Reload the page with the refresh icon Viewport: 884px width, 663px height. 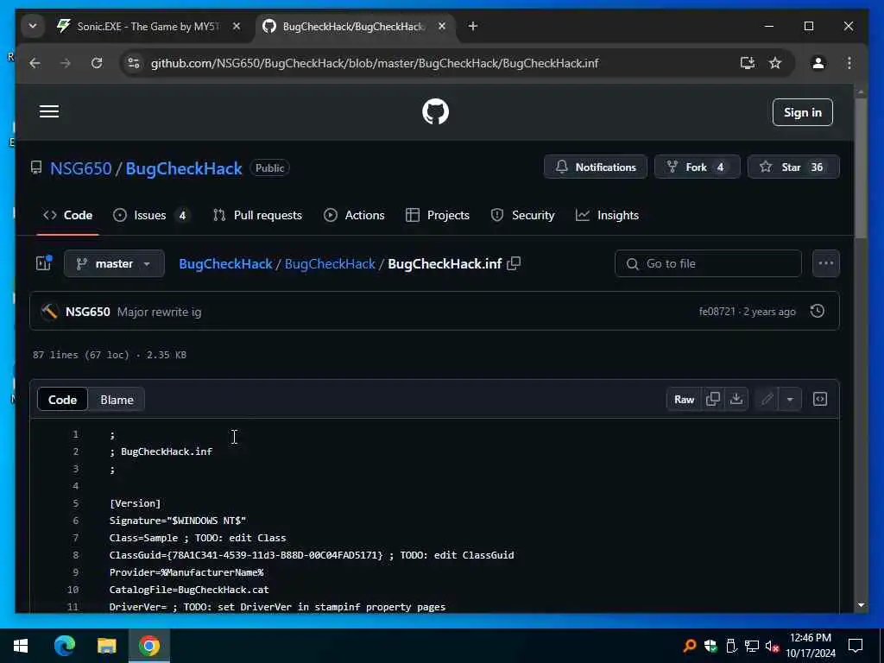click(x=97, y=63)
